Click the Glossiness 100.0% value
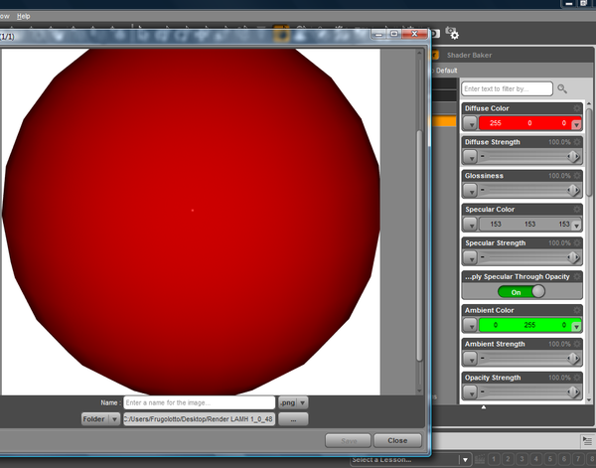Screen dimensions: 596x468 (x=559, y=176)
